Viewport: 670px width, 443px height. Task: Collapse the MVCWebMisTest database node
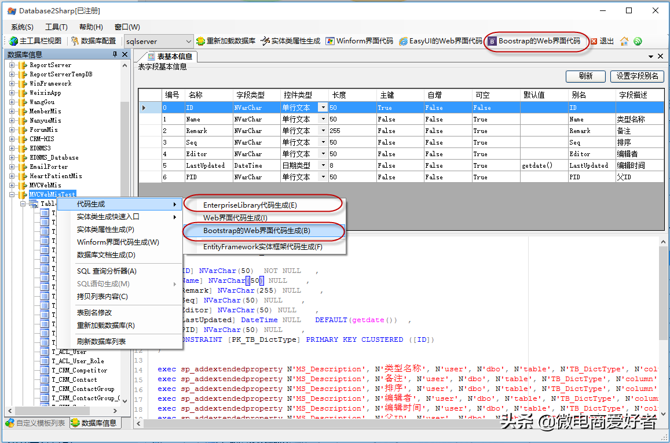point(12,195)
